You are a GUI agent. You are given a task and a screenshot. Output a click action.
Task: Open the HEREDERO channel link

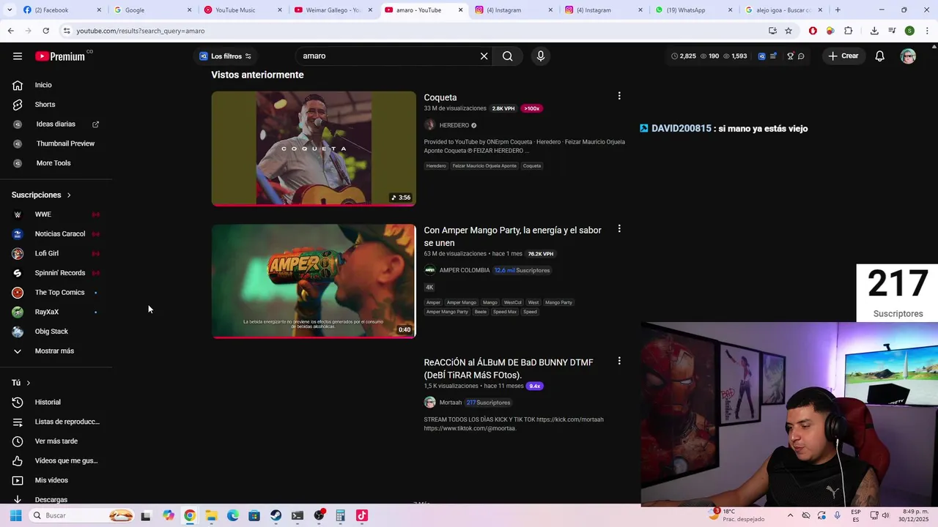[454, 125]
